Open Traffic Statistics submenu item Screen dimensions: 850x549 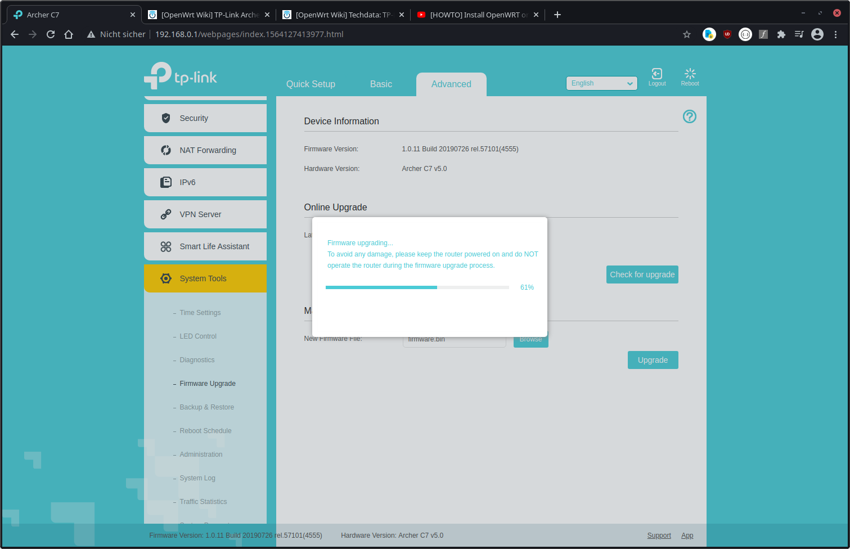[x=203, y=502]
